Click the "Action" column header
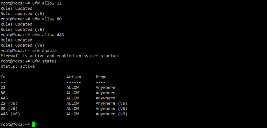This screenshot has width=267, height=128. pos(74,77)
